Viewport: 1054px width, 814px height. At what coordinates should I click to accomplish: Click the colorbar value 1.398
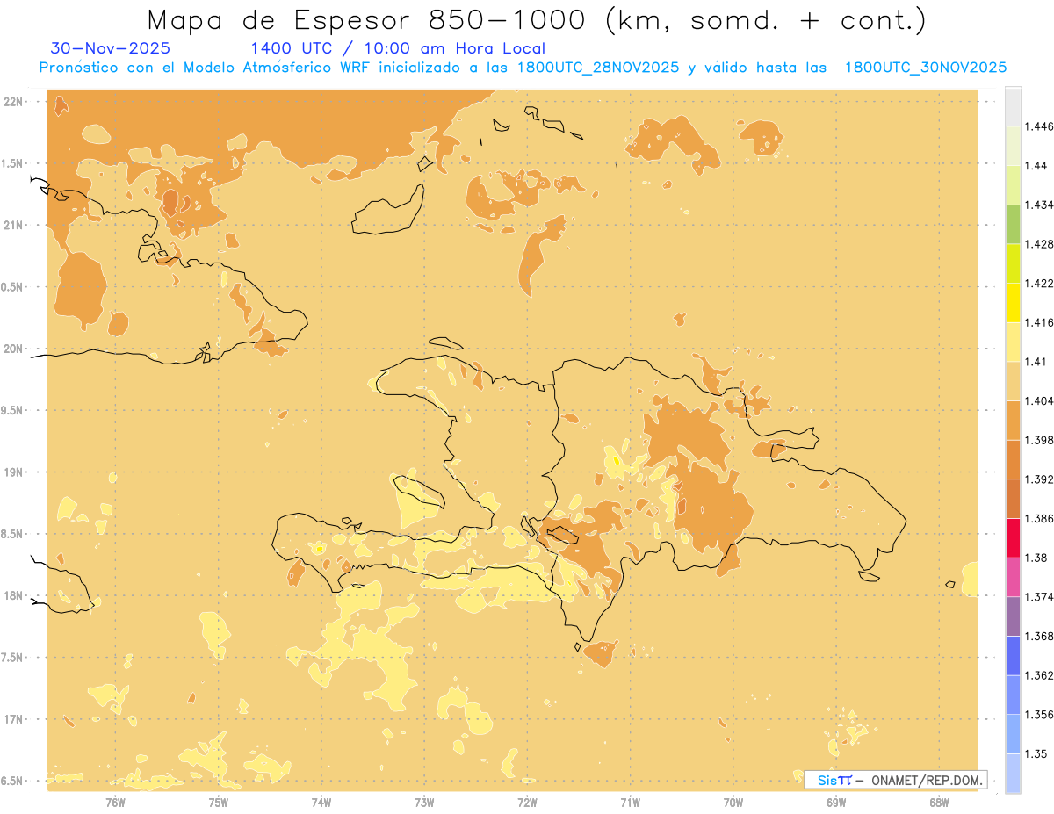pyautogui.click(x=1039, y=440)
